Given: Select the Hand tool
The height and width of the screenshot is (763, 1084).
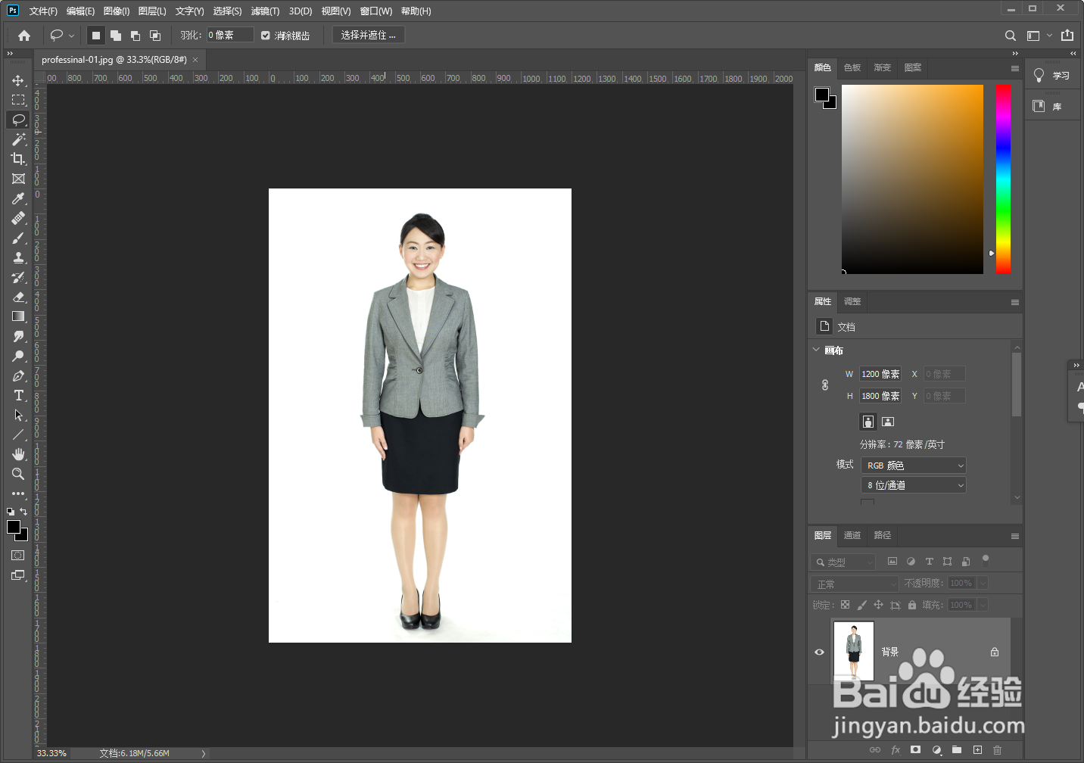Looking at the screenshot, I should [18, 454].
